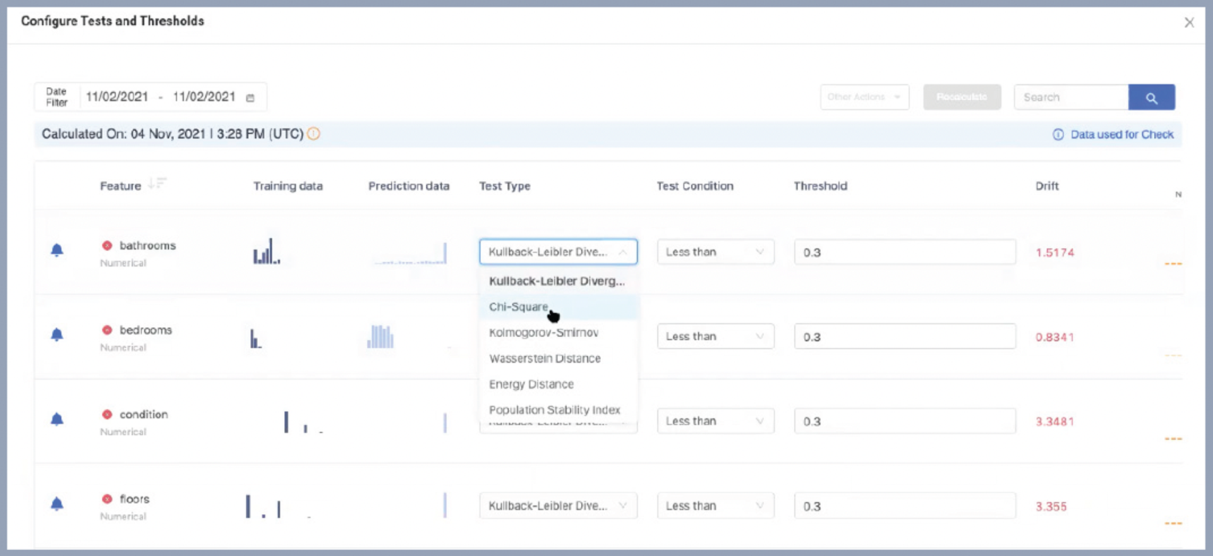The image size is (1213, 556).
Task: Click the Search input field
Action: 1071,97
